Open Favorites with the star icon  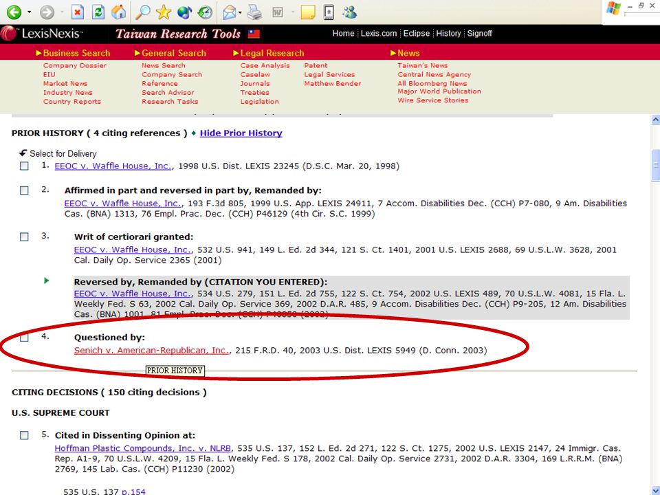[164, 12]
